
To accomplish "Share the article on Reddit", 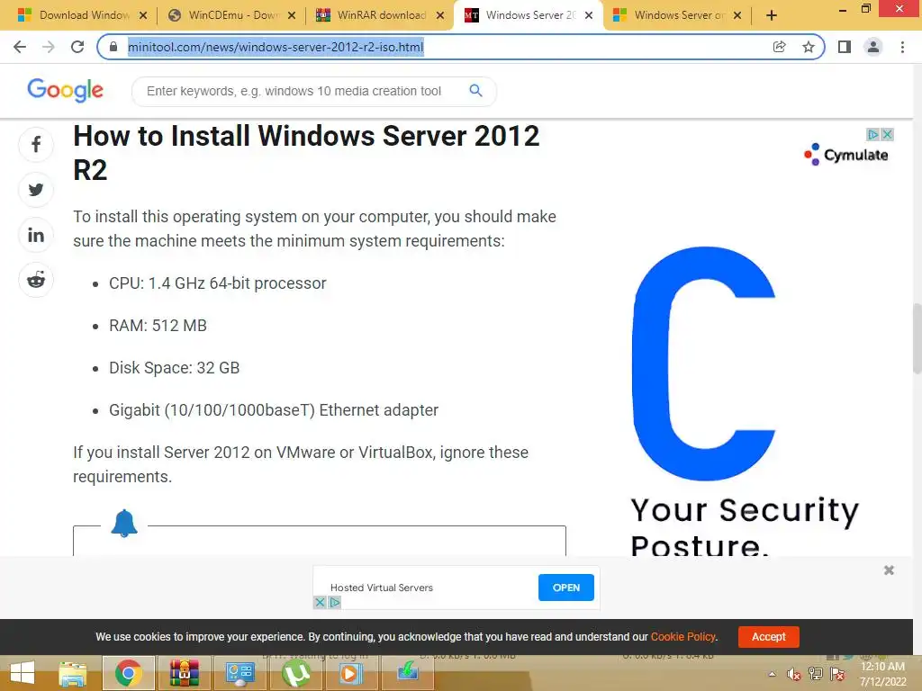I will pos(36,281).
